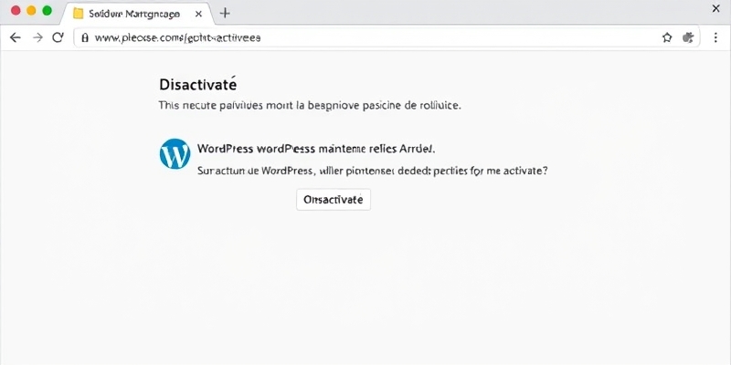Open the three-dot browser menu
Screen dimensions: 731x365
pyautogui.click(x=715, y=37)
